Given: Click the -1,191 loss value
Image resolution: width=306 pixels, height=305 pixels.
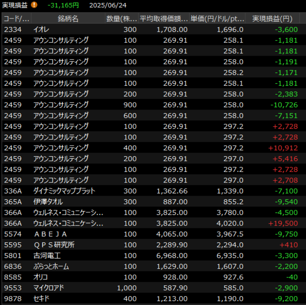Looking at the screenshot, I should 286,62.
